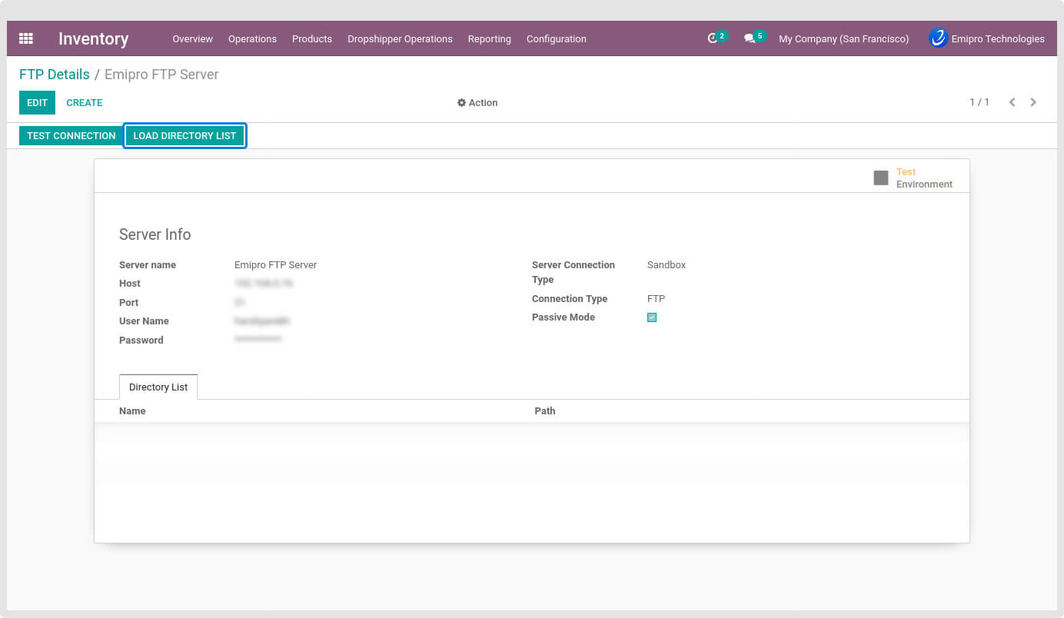
Task: Click the Test Environment square icon
Action: (881, 178)
